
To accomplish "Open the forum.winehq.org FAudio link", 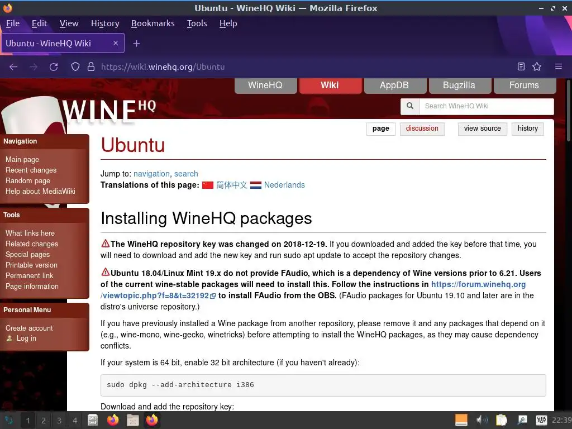I will click(x=313, y=290).
